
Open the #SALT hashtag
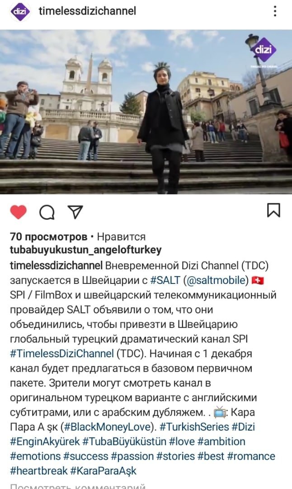(x=165, y=280)
